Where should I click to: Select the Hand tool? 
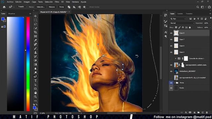(35, 93)
